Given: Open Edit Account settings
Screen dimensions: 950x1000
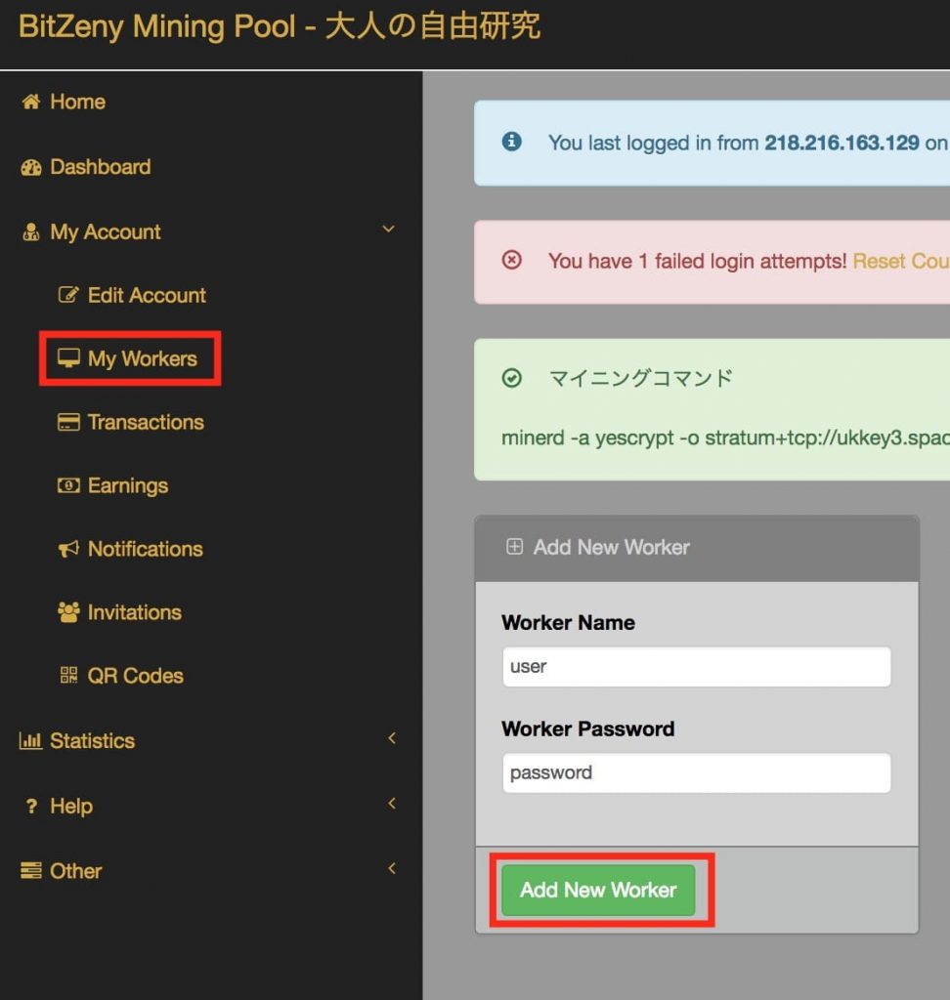Looking at the screenshot, I should tap(147, 295).
